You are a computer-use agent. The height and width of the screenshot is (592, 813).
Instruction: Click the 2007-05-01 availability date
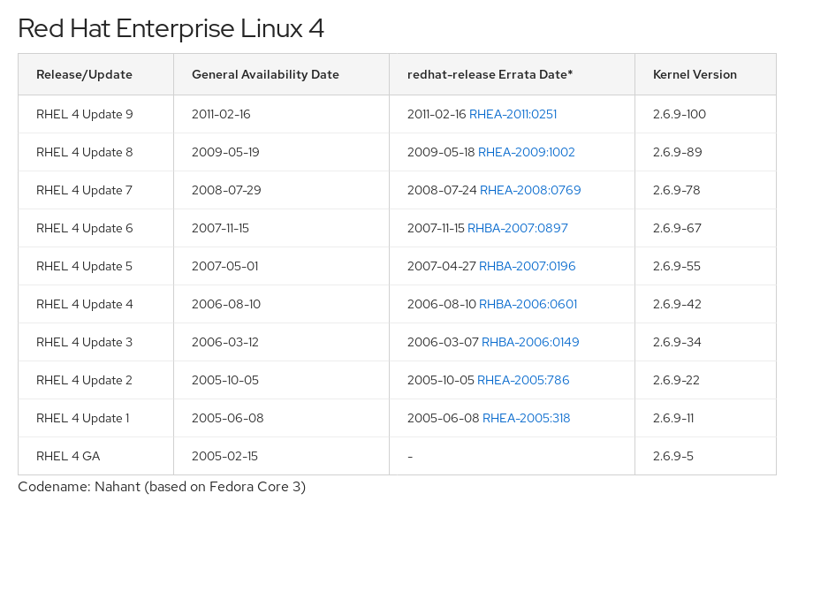click(225, 266)
